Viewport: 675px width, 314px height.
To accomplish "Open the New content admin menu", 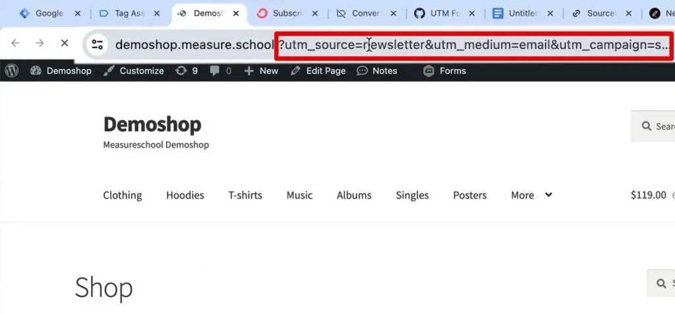I will (x=261, y=71).
